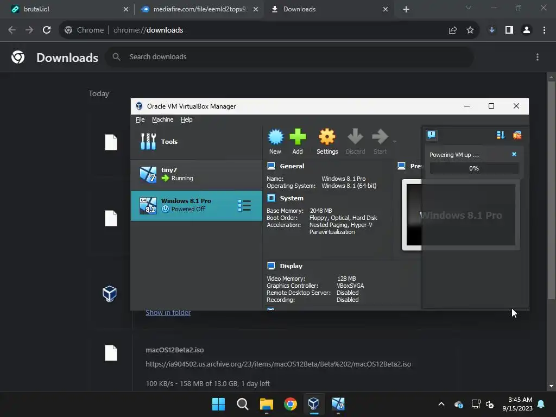Viewport: 556px width, 417px height.
Task: Toggle Chrome side panel
Action: [509, 30]
